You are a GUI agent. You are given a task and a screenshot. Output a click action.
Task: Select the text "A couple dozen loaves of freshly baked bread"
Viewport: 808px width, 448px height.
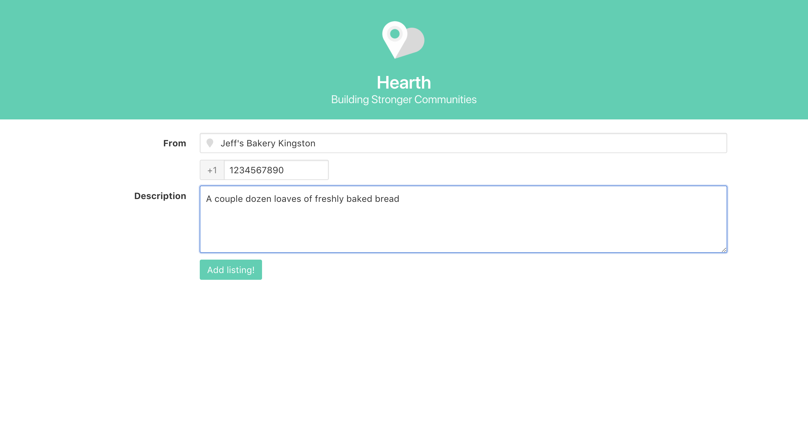pyautogui.click(x=302, y=199)
